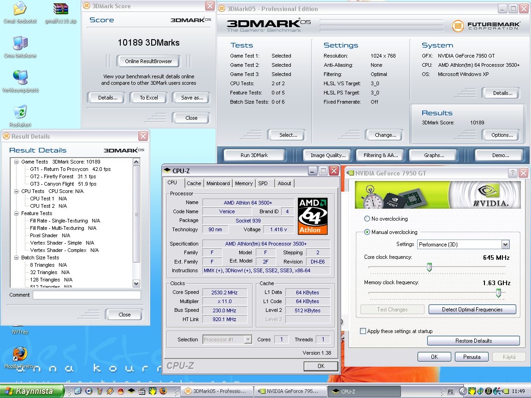
Task: Switch to Memory tab in CPU-Z
Action: click(244, 183)
